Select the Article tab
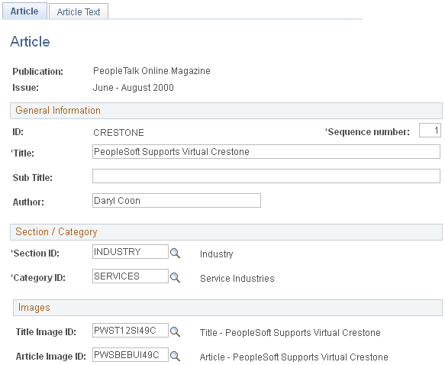The width and height of the screenshot is (445, 365). pyautogui.click(x=24, y=11)
